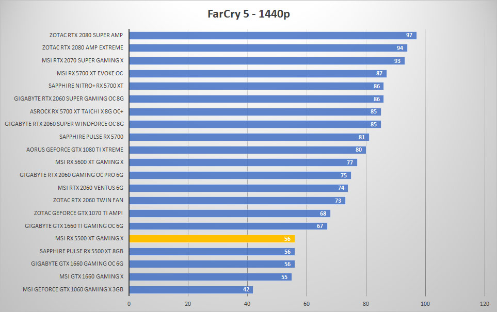Select the MSI RTX 2070 SUPER GAMING X label

[x=83, y=60]
